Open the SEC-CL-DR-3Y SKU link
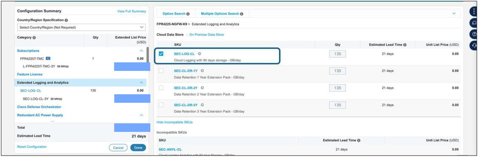478x157 pixels. 186,105
